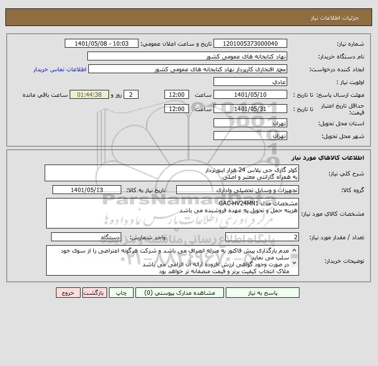This screenshot has width=378, height=366.
Task: Click delivery city field تهران
Action: (250, 136)
